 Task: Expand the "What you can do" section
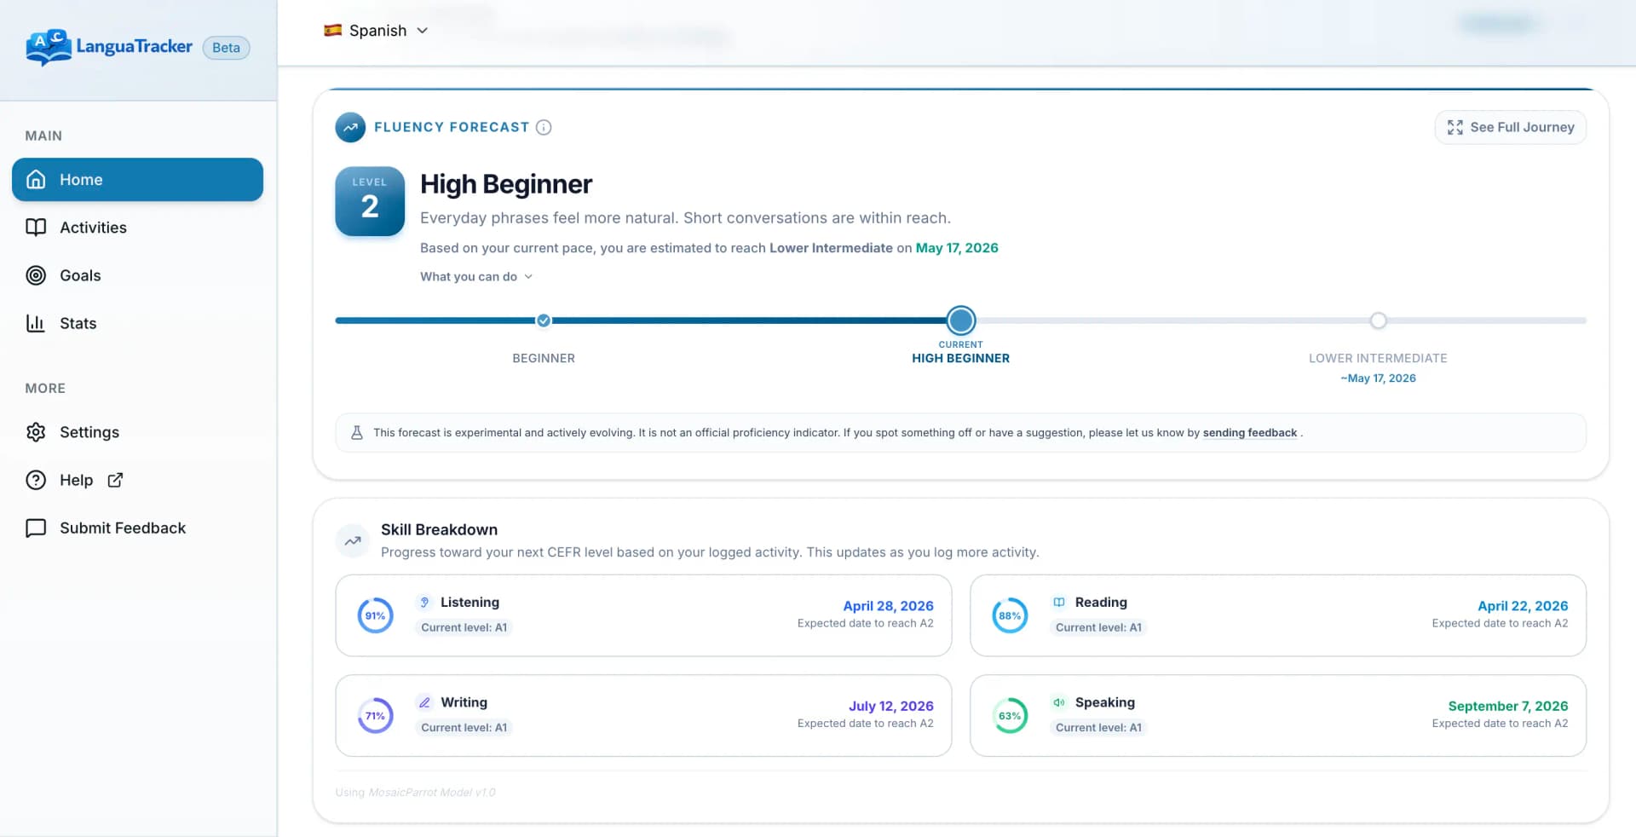coord(475,276)
